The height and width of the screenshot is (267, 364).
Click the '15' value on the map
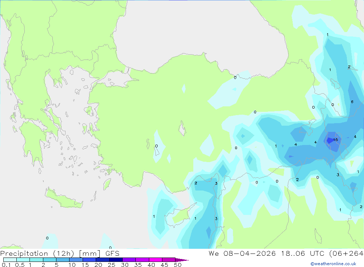click(336, 140)
